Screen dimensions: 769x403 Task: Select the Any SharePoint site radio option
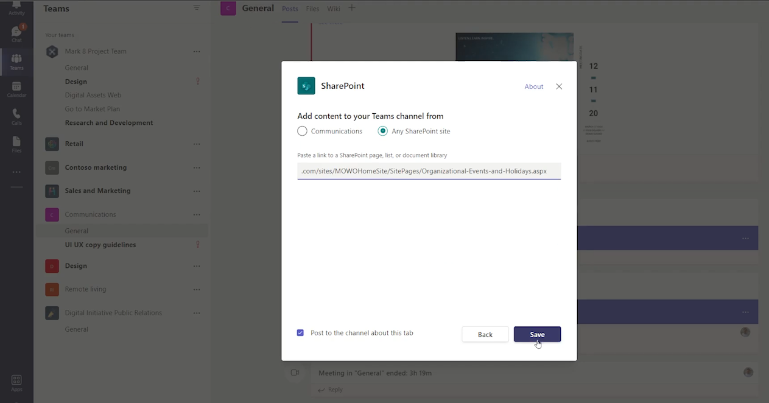(x=382, y=131)
